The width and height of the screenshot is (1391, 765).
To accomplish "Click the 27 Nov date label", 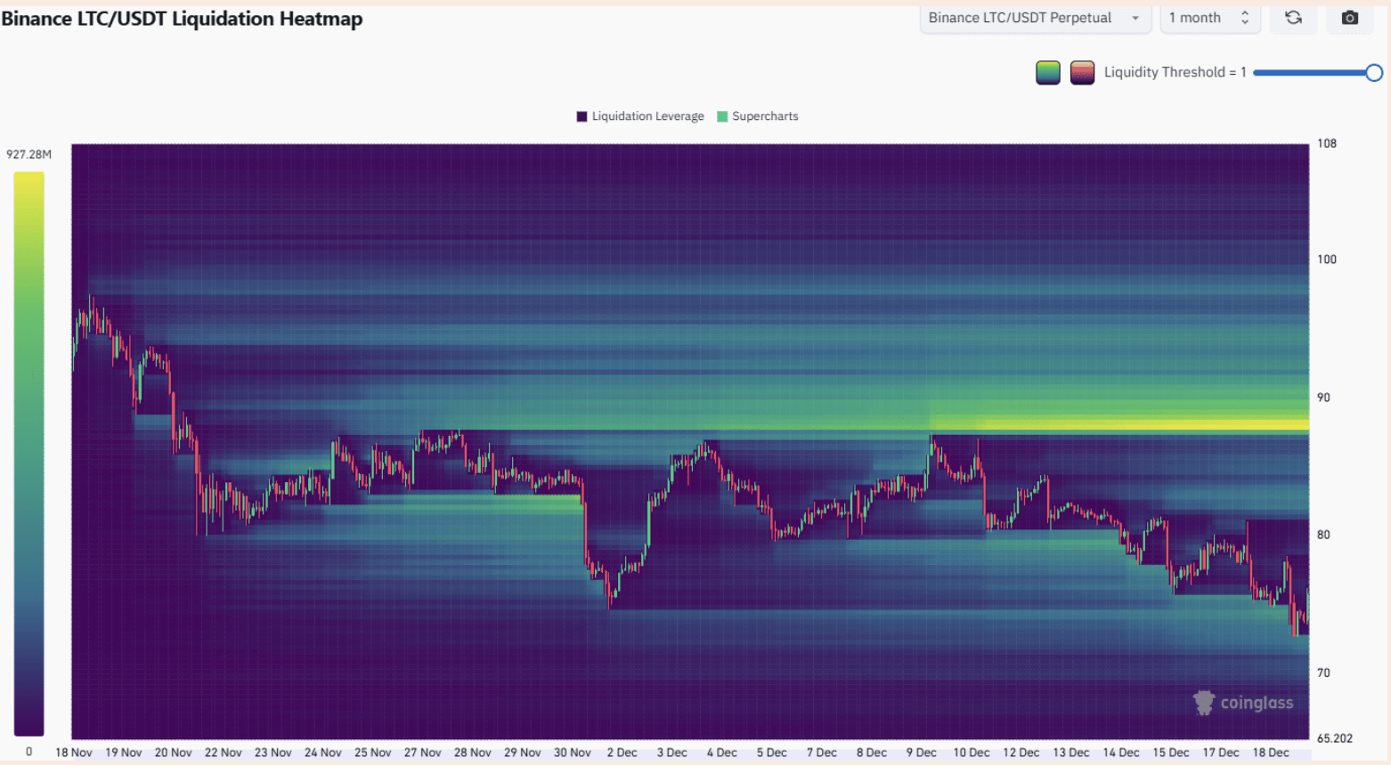I will click(x=423, y=753).
